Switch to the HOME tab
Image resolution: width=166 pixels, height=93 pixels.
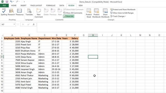[x=14, y=5]
